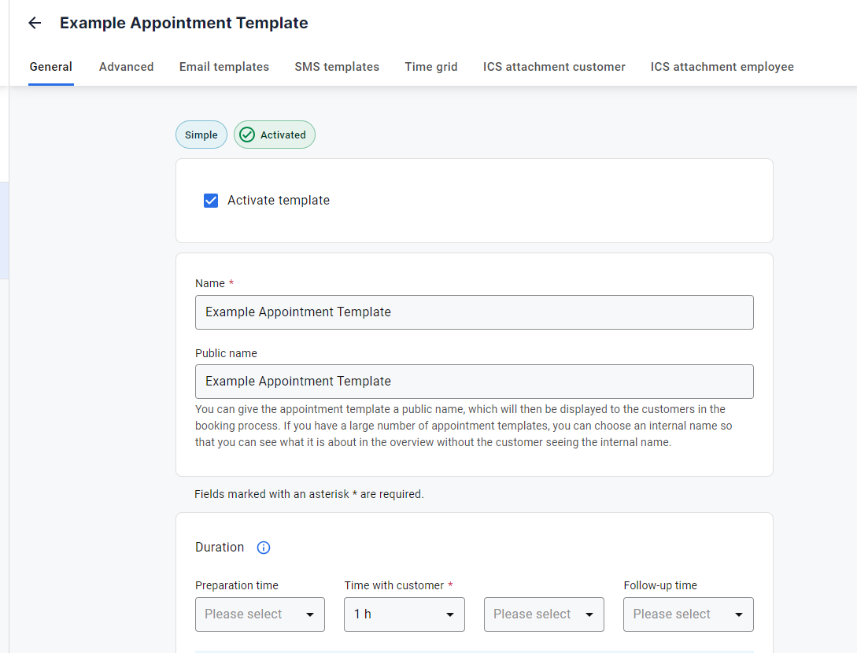Click the page title Example Appointment Template
Screen dimensions: 857x653
(184, 23)
